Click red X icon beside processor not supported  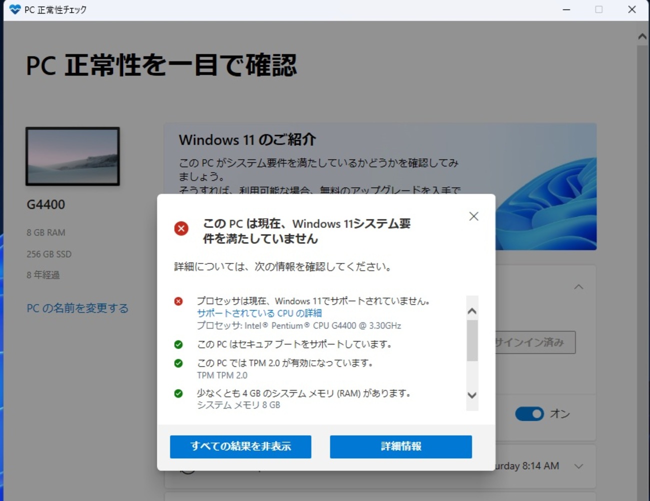178,301
